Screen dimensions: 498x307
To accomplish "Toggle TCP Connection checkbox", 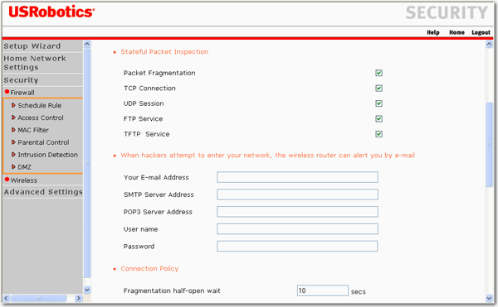I will point(378,88).
